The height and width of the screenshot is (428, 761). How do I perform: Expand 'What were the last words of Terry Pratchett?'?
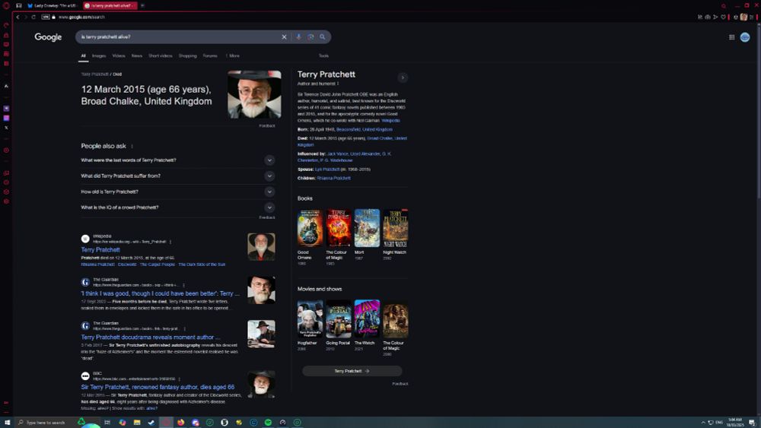coord(177,160)
